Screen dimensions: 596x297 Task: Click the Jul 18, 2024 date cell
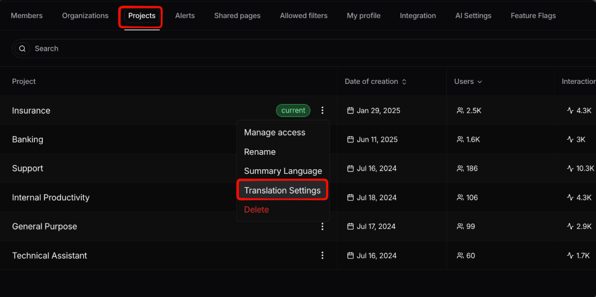(377, 198)
